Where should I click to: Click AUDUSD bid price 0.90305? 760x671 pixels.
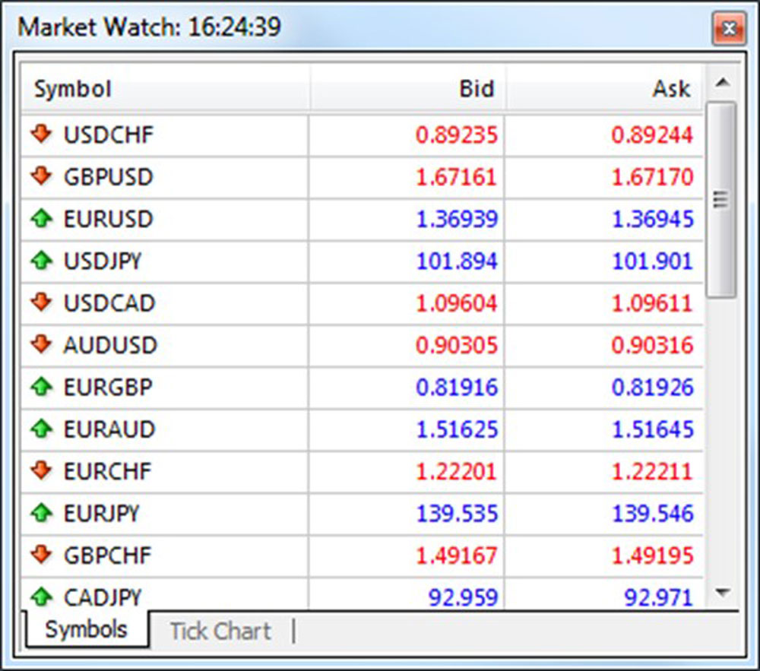pos(457,346)
